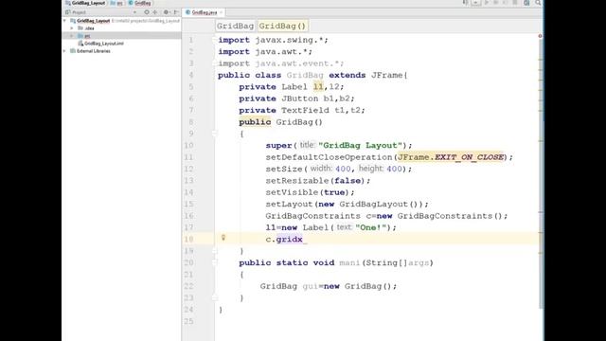Viewport: 606px width, 341px height.
Task: Click src in navigation bar
Action: (116, 3)
